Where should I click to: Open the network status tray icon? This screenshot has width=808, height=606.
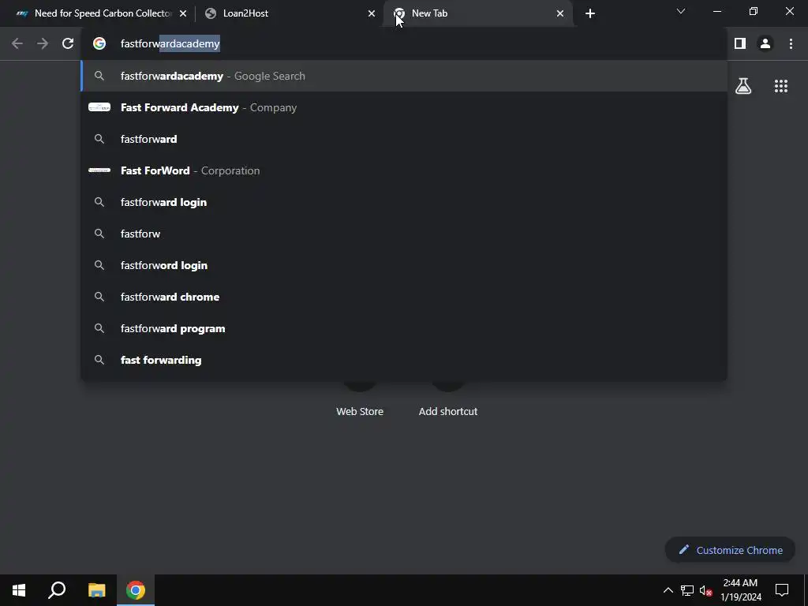coord(687,590)
